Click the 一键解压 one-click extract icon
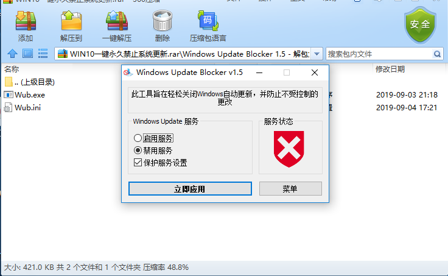448x276 pixels. (117, 21)
